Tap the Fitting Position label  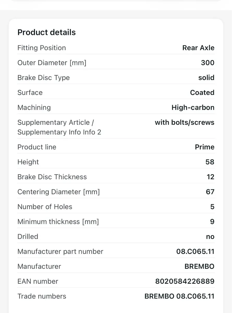pos(42,48)
